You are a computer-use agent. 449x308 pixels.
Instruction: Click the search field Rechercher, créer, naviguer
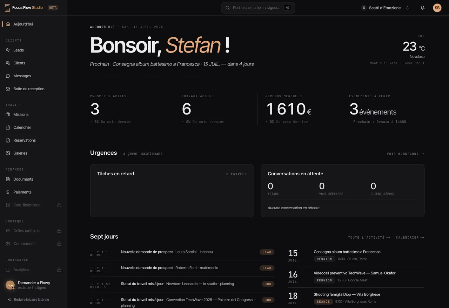258,8
